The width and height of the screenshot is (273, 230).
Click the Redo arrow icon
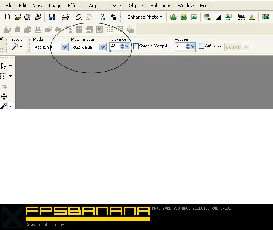tap(89, 17)
